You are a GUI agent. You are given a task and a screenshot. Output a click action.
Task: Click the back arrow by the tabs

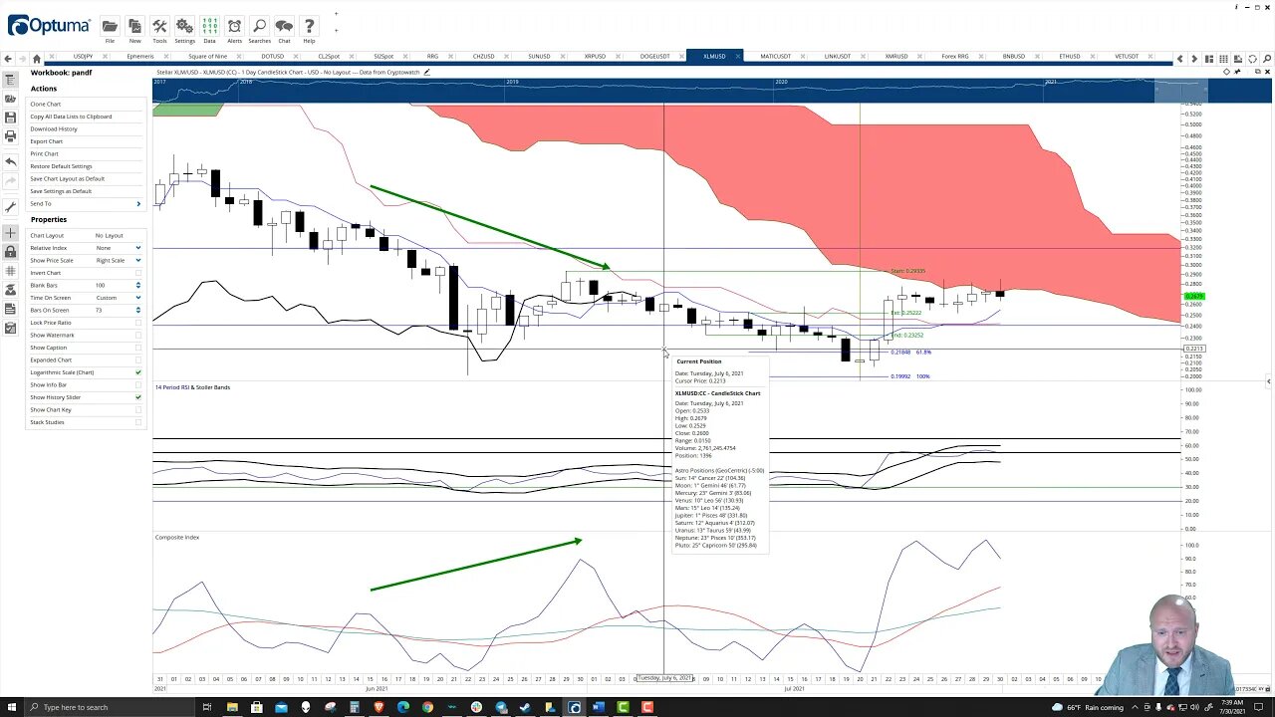point(8,58)
